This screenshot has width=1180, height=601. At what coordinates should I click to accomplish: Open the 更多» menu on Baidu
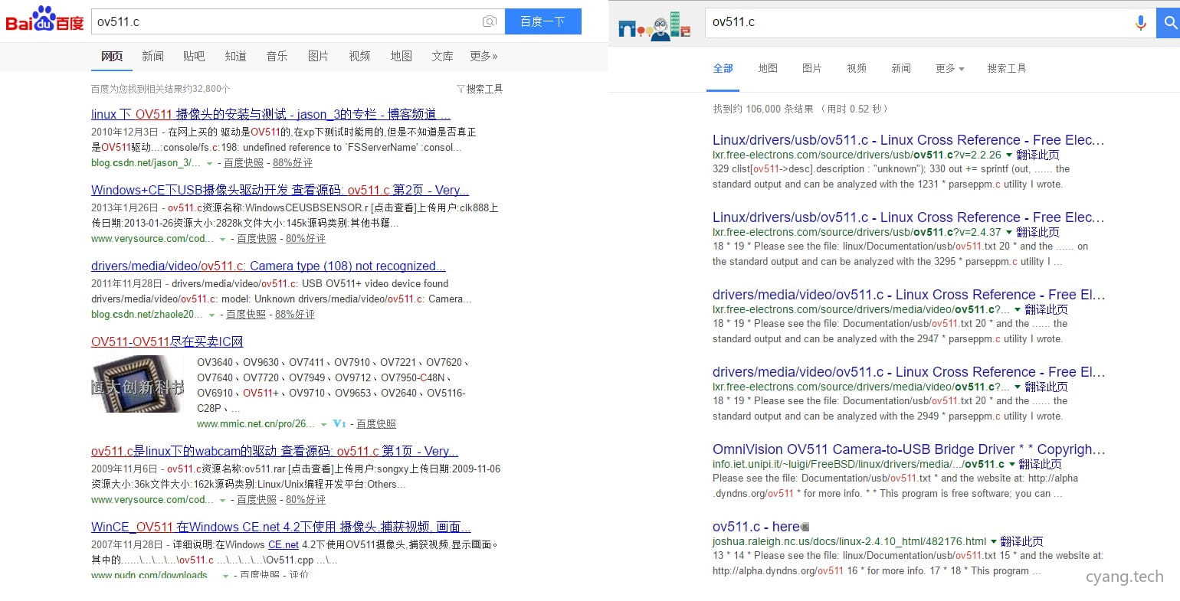[x=483, y=56]
